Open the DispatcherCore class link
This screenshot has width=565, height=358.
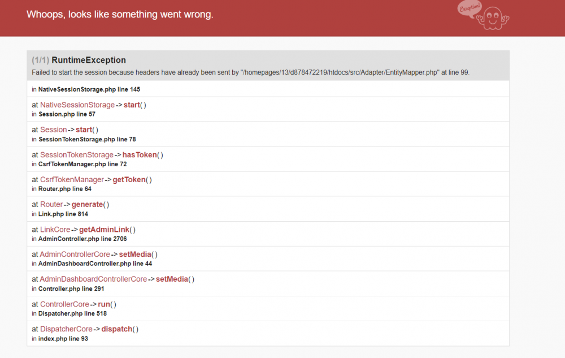point(66,329)
